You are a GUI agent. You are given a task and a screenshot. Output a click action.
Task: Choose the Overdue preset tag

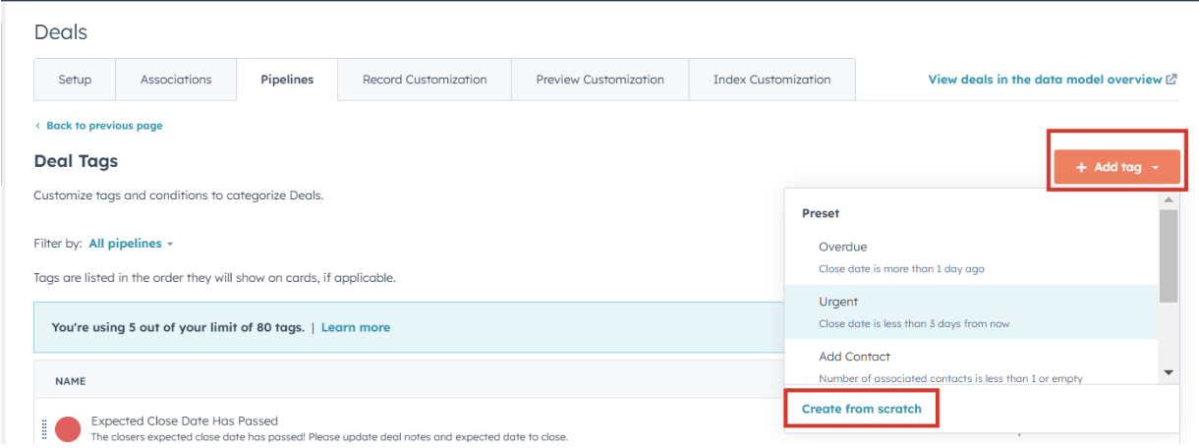[x=843, y=247]
